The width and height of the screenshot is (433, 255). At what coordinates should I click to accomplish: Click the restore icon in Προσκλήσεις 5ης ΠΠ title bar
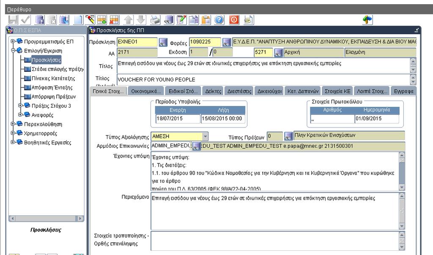pos(417,30)
